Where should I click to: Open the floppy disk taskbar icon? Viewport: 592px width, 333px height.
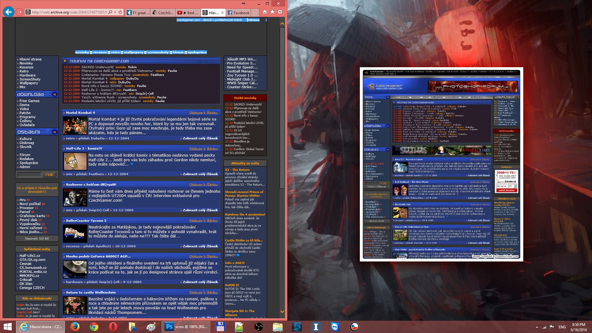tap(220, 327)
